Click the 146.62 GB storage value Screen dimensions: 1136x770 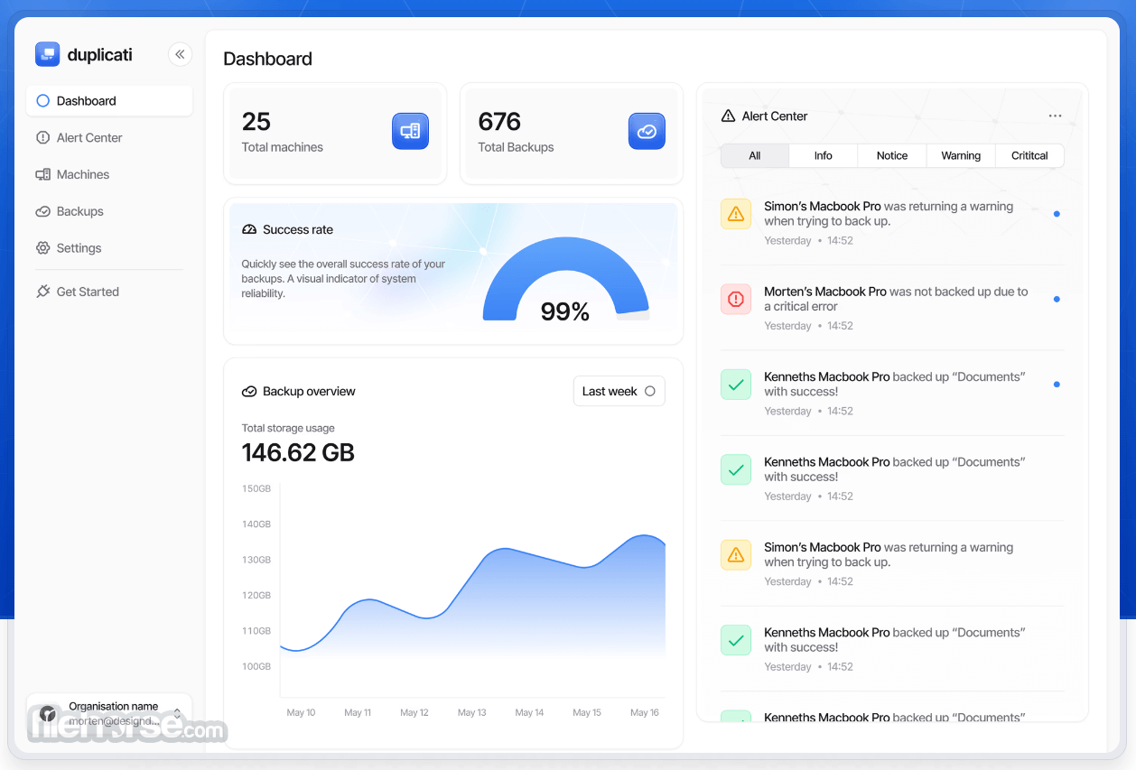(x=298, y=452)
